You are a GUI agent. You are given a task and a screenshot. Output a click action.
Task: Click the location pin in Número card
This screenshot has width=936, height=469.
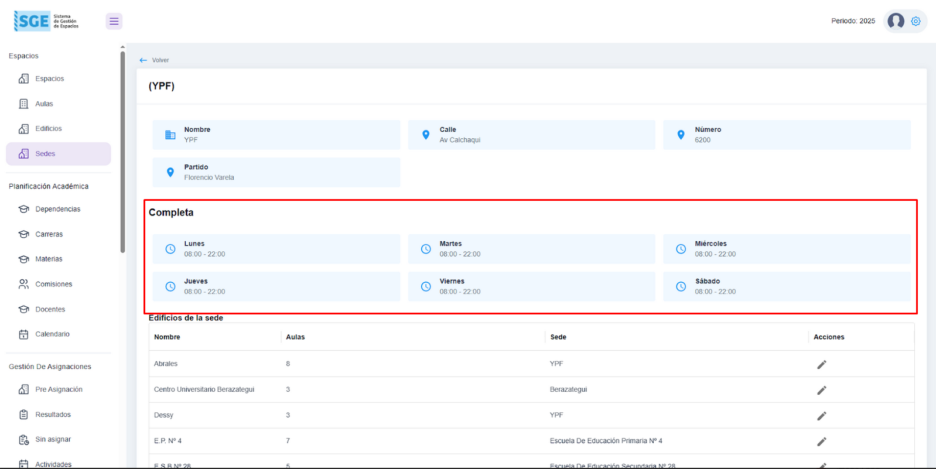pos(681,135)
